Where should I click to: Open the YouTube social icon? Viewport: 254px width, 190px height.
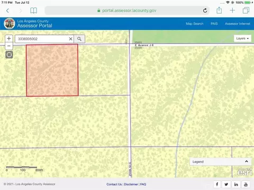coord(246,184)
